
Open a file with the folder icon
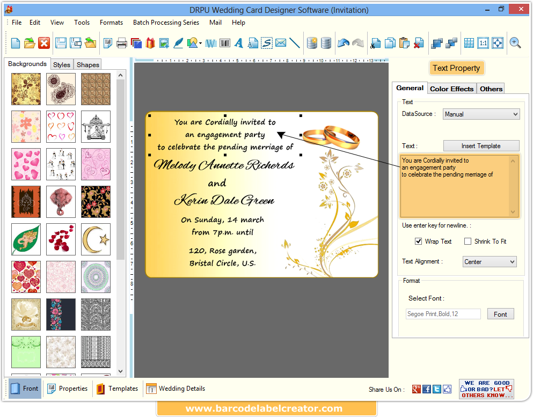click(x=30, y=43)
